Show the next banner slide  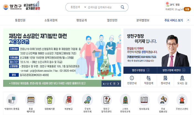tap(118, 84)
